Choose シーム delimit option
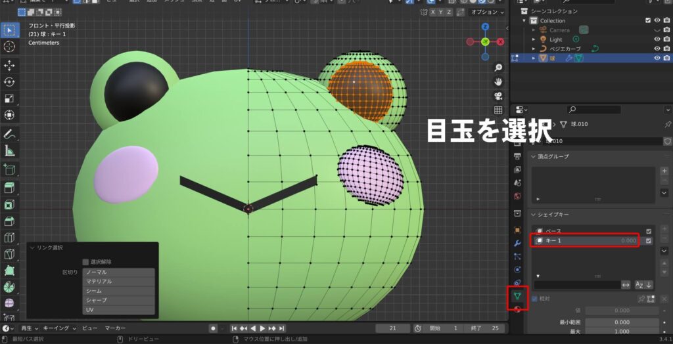 click(x=118, y=290)
